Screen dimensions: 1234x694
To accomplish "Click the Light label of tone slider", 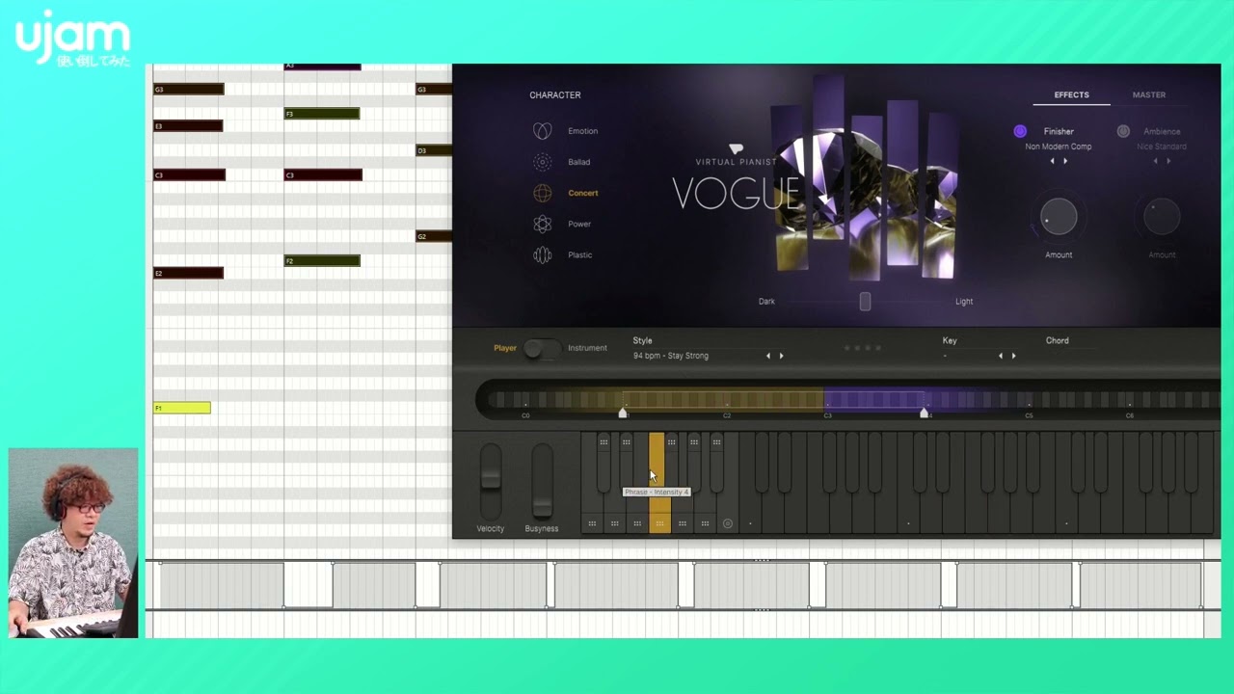I will pos(964,302).
